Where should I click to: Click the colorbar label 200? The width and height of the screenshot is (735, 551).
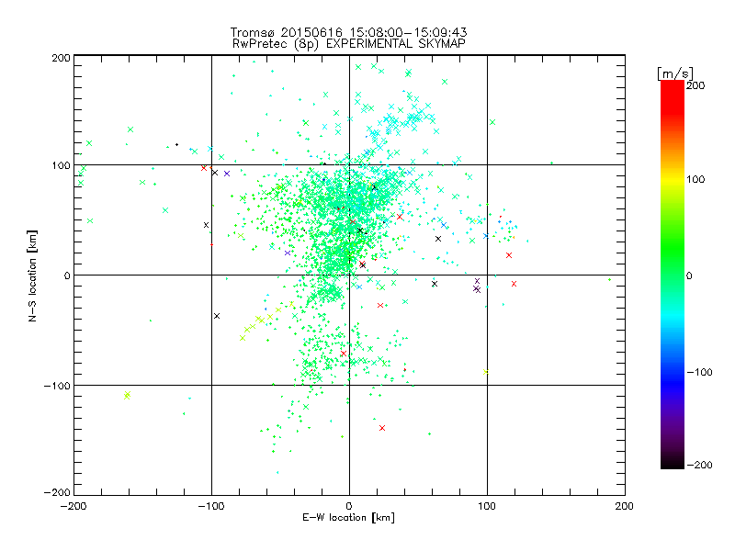695,85
